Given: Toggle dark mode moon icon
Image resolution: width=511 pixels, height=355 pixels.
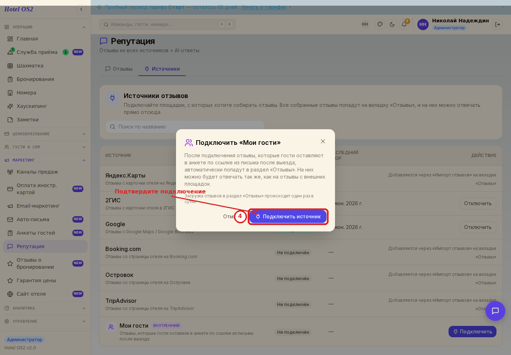Looking at the screenshot, I should click(392, 24).
